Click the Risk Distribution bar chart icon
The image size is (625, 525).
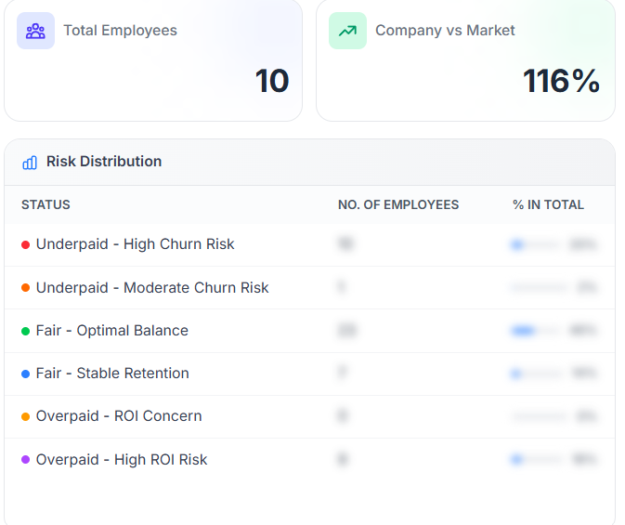[x=30, y=163]
